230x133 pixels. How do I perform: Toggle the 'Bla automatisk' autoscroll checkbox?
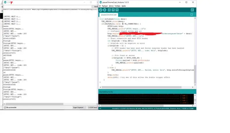point(5,108)
